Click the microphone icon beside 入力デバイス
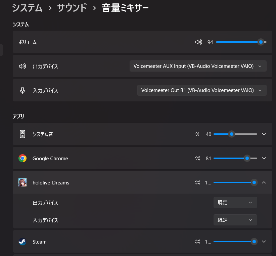The height and width of the screenshot is (256, 276). point(22,90)
